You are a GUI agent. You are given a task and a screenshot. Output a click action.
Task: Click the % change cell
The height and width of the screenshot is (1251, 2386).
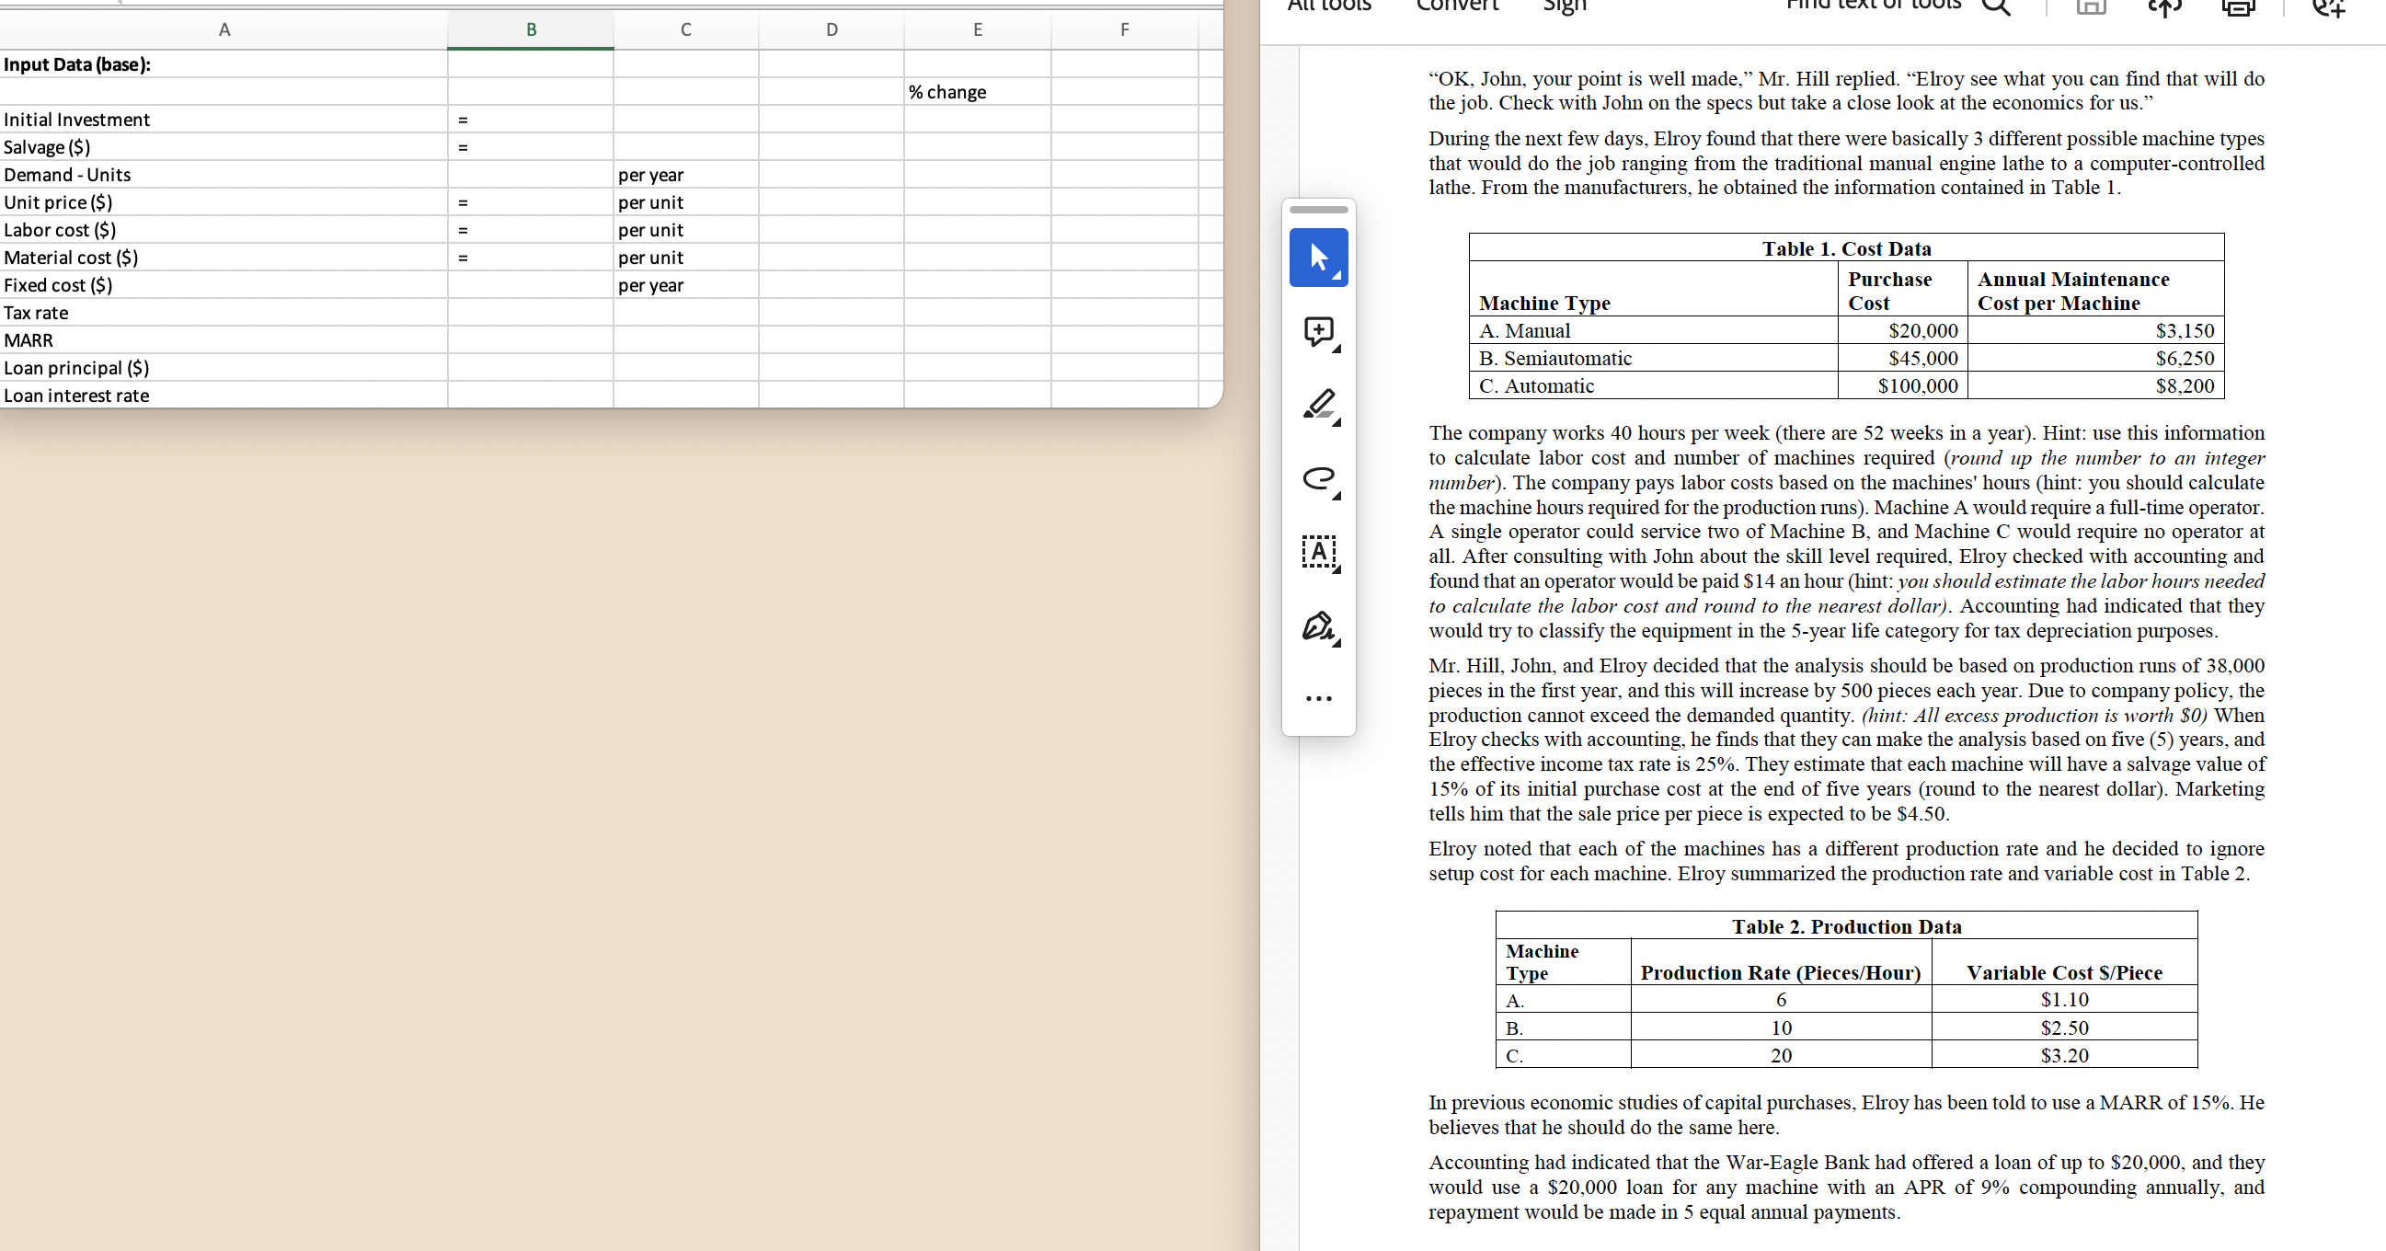(x=947, y=91)
